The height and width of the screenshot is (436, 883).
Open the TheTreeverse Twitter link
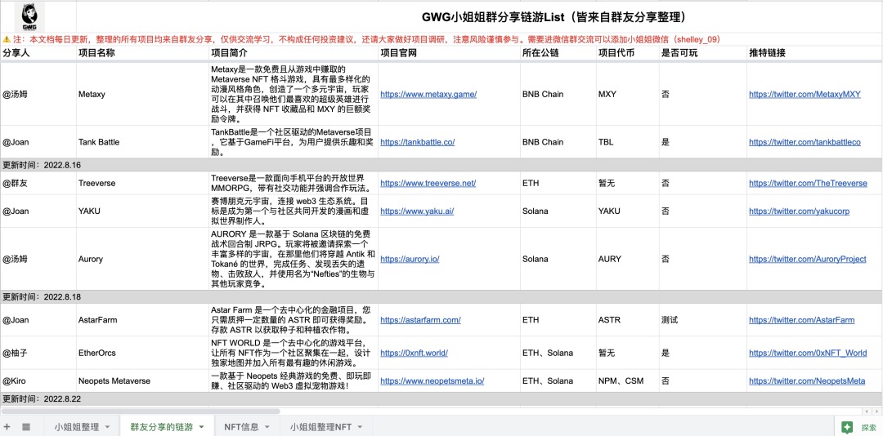[x=808, y=184]
